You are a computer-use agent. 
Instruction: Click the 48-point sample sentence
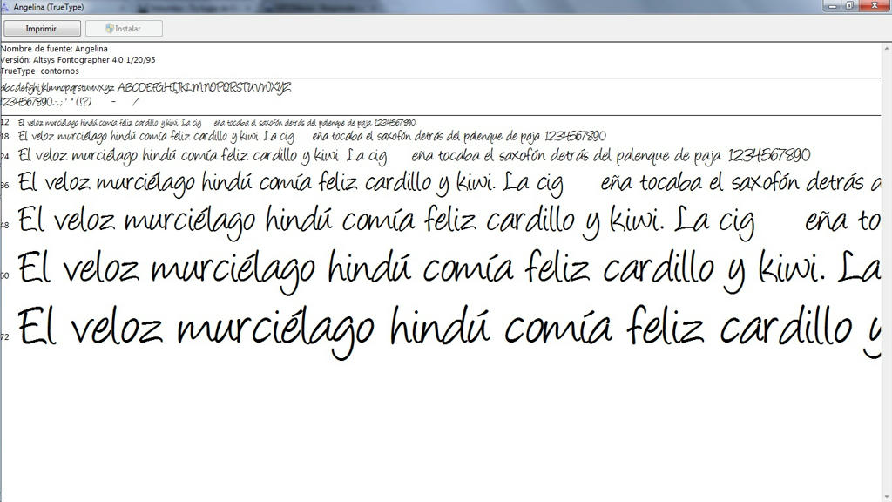[x=449, y=220]
